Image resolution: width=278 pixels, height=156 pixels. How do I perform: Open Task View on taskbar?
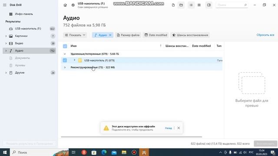pyautogui.click(x=73, y=152)
